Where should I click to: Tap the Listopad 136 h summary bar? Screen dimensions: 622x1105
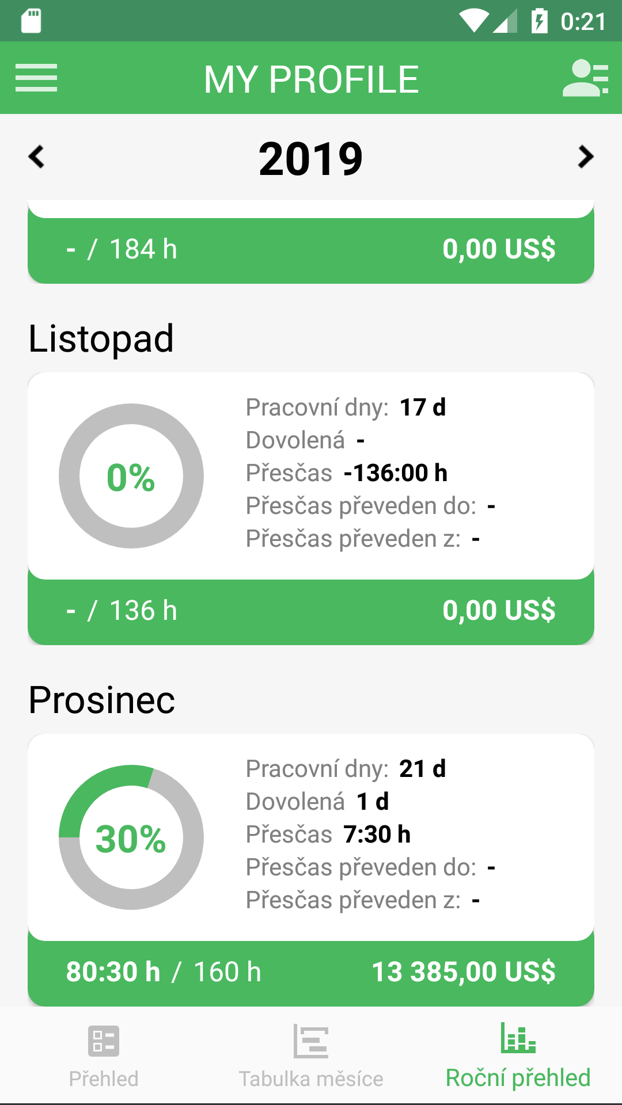311,611
